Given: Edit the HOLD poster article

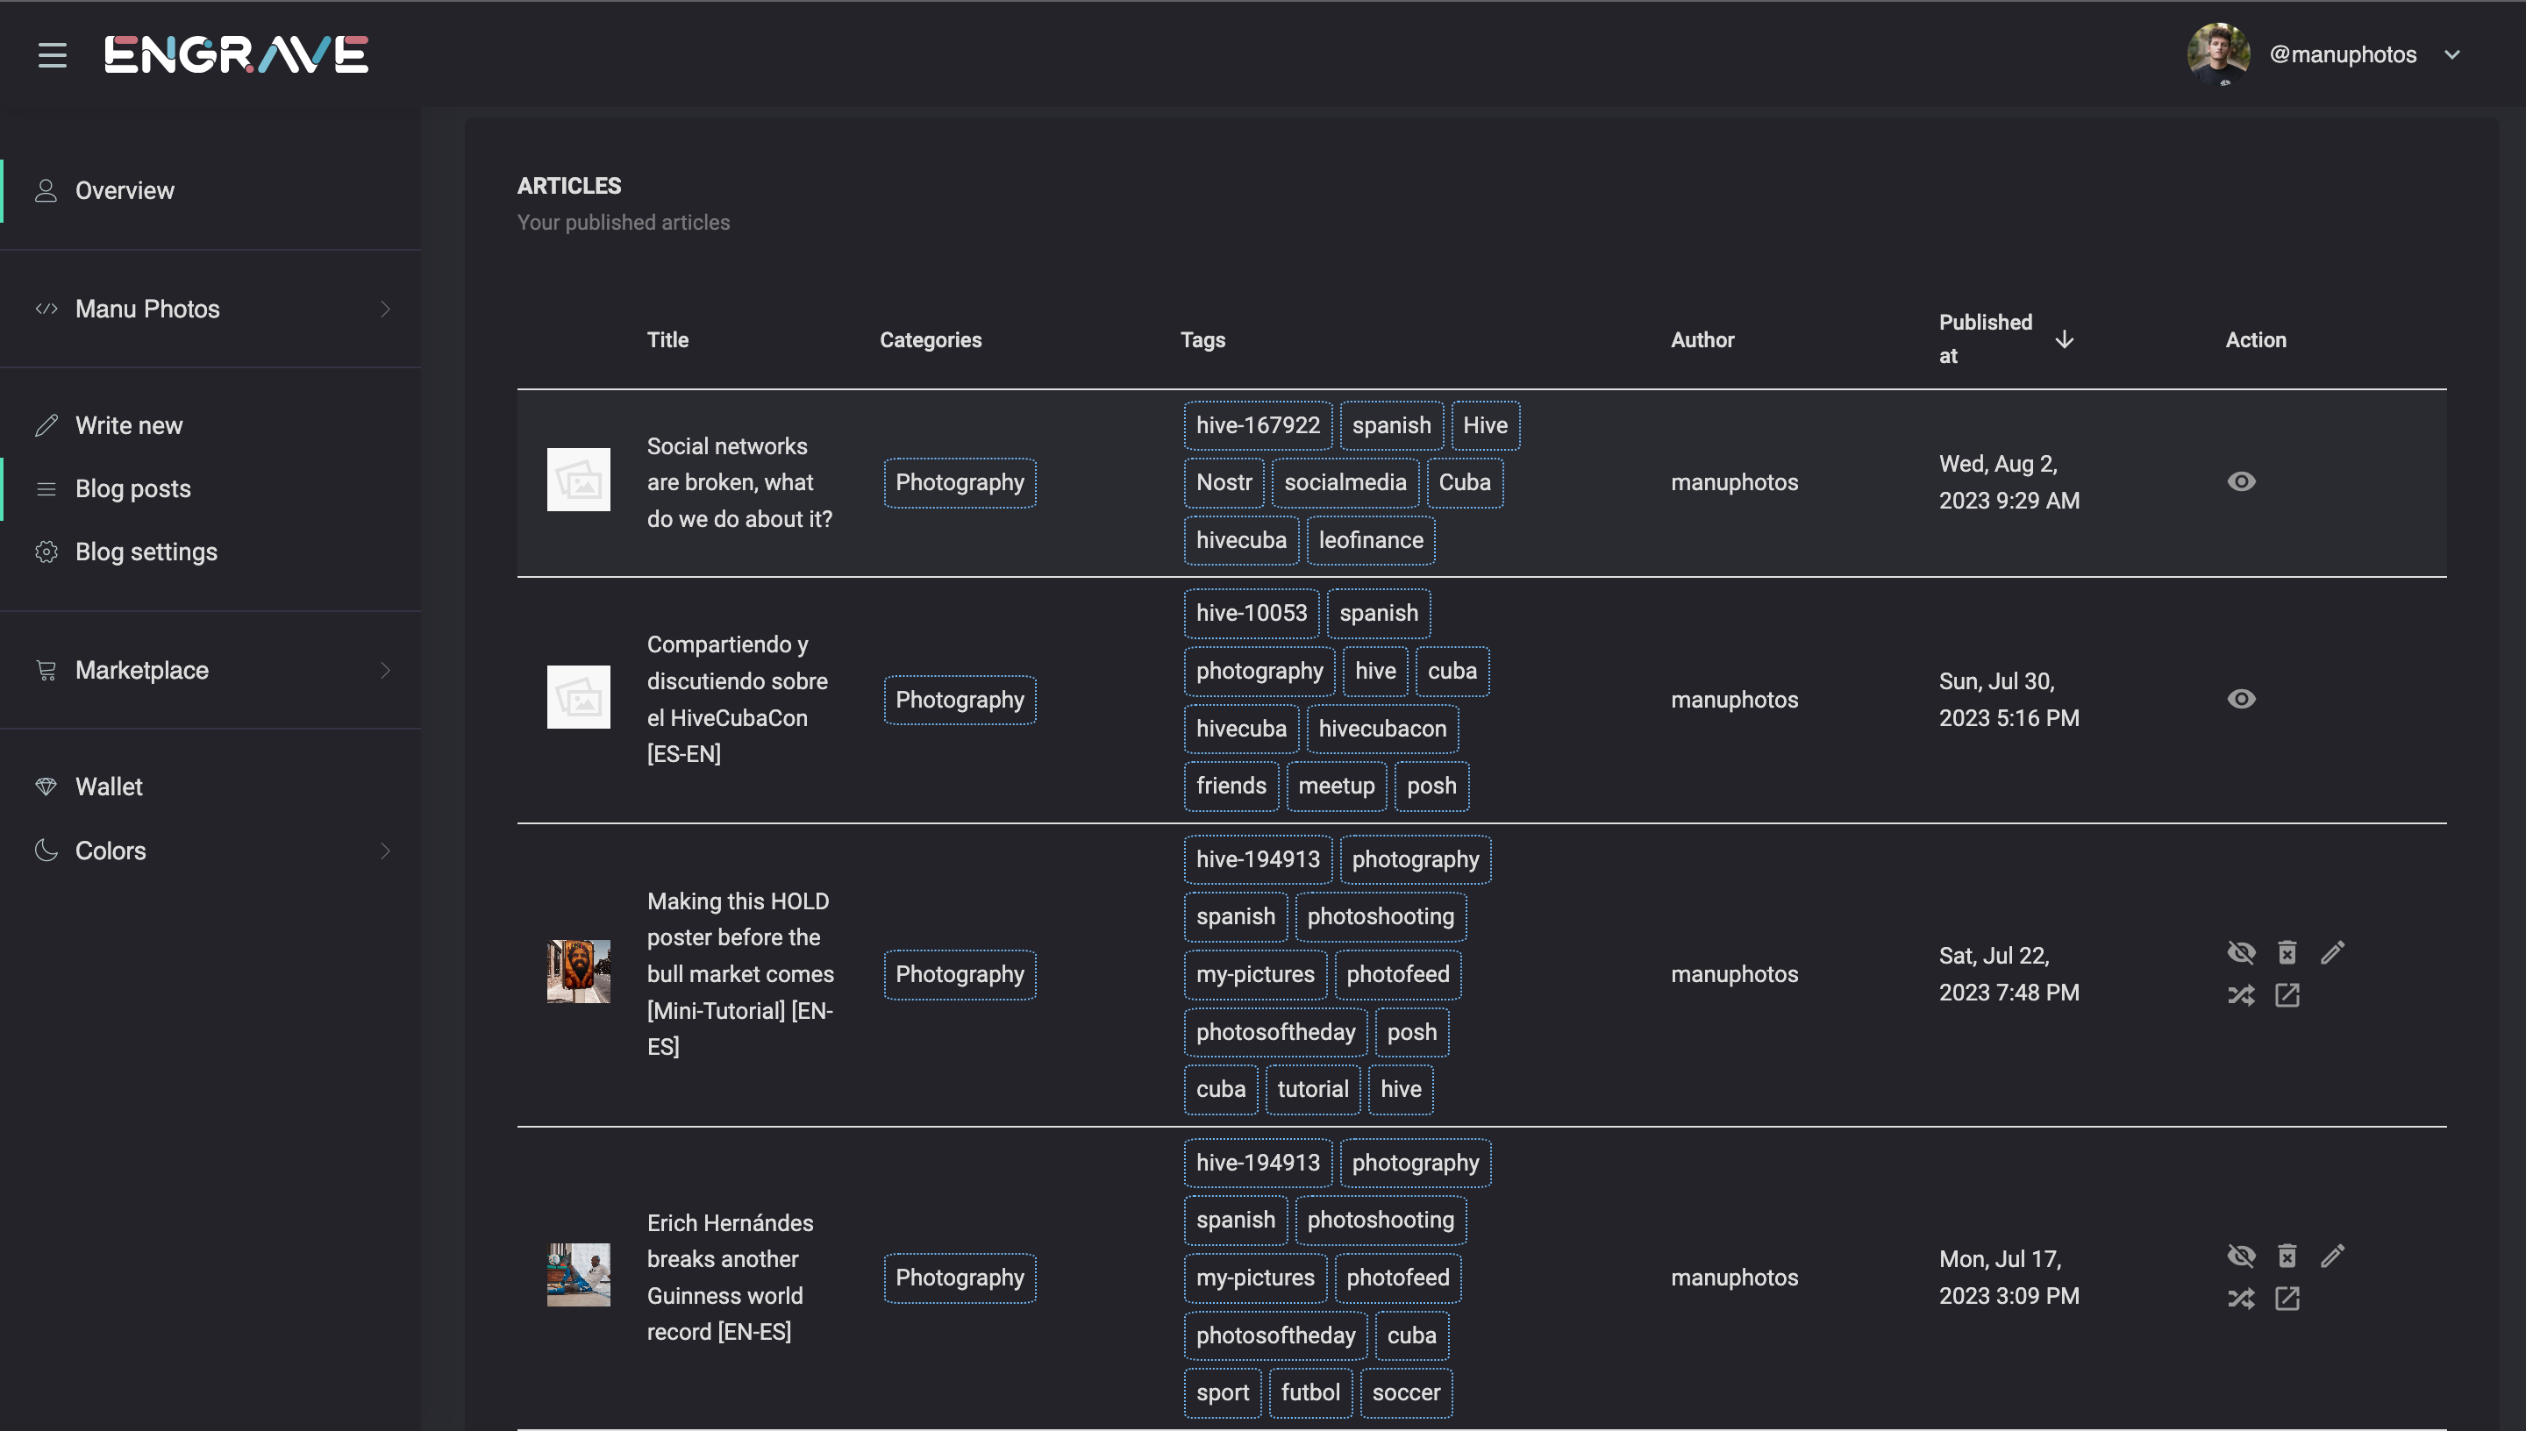Looking at the screenshot, I should click(2332, 952).
